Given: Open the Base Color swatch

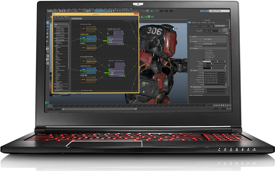Looking at the screenshot, I should point(207,61).
